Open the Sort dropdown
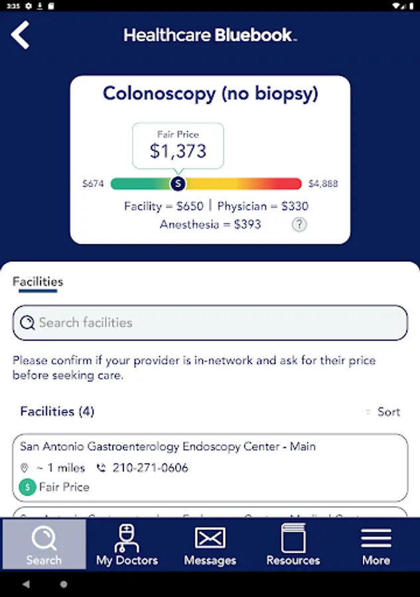The width and height of the screenshot is (420, 597). [383, 411]
